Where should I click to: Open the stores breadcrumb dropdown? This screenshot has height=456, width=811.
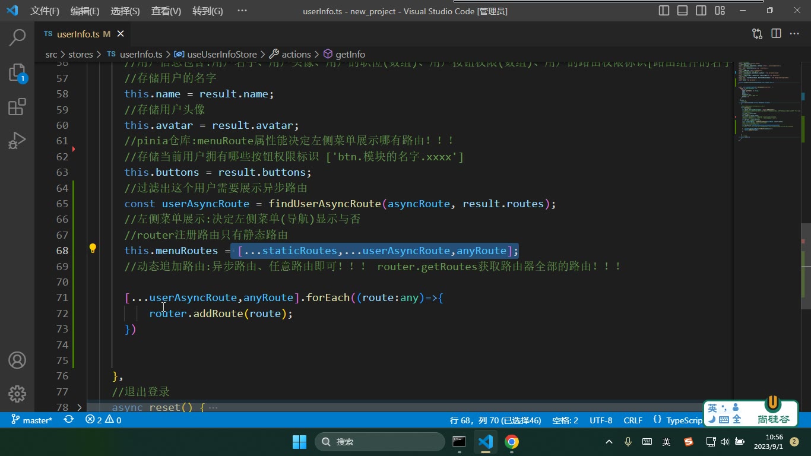[81, 54]
